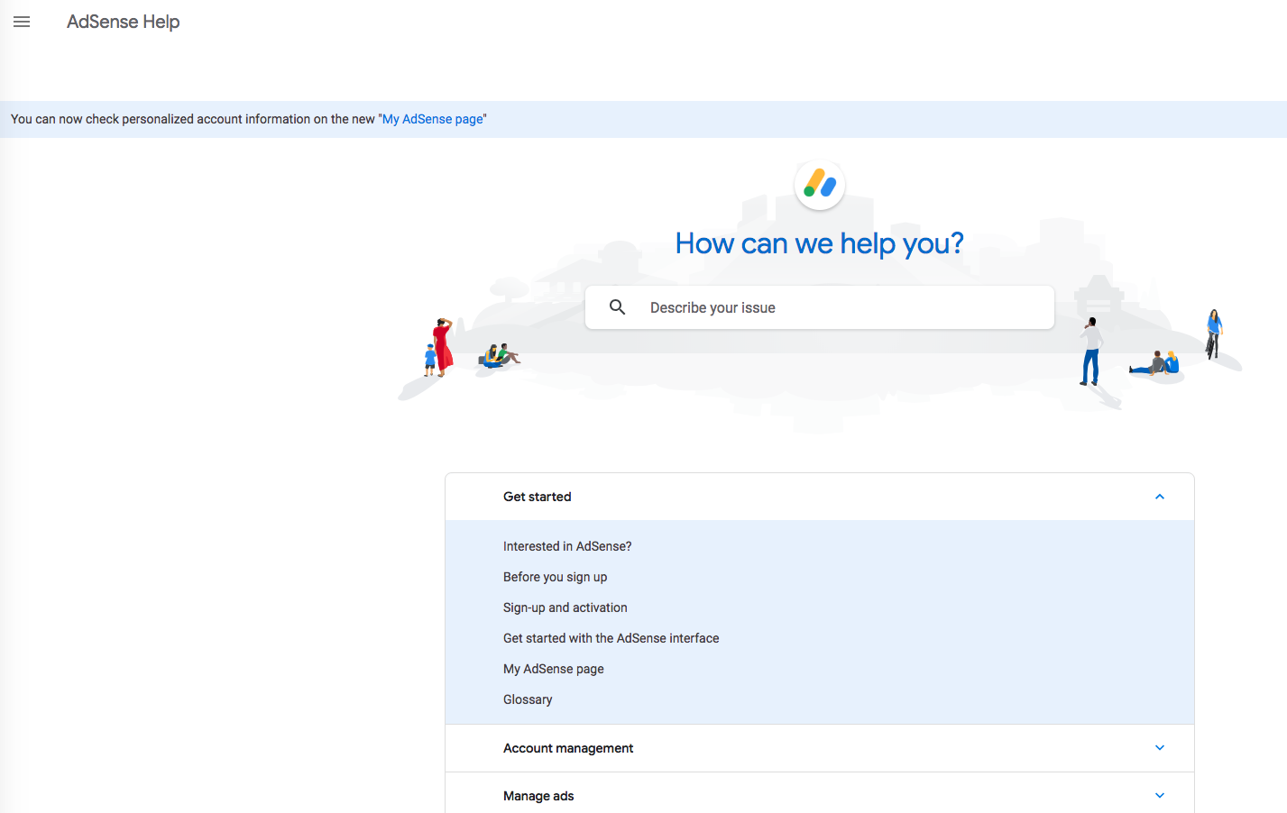Expand Account management section chevron
The height and width of the screenshot is (813, 1287).
tap(1160, 748)
